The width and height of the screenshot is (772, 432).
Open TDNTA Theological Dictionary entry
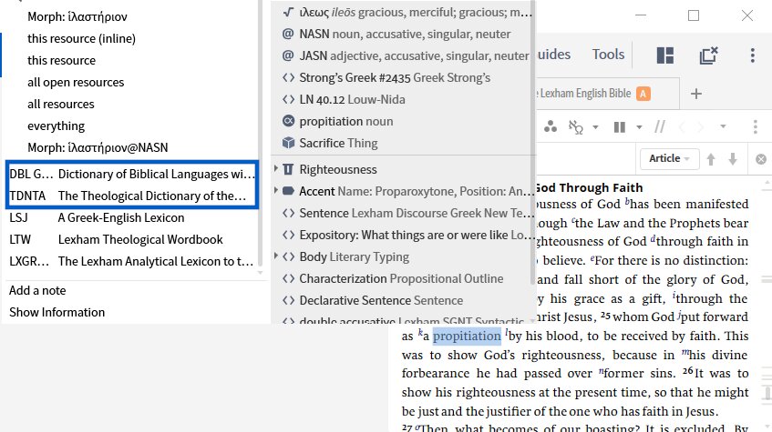coord(131,196)
